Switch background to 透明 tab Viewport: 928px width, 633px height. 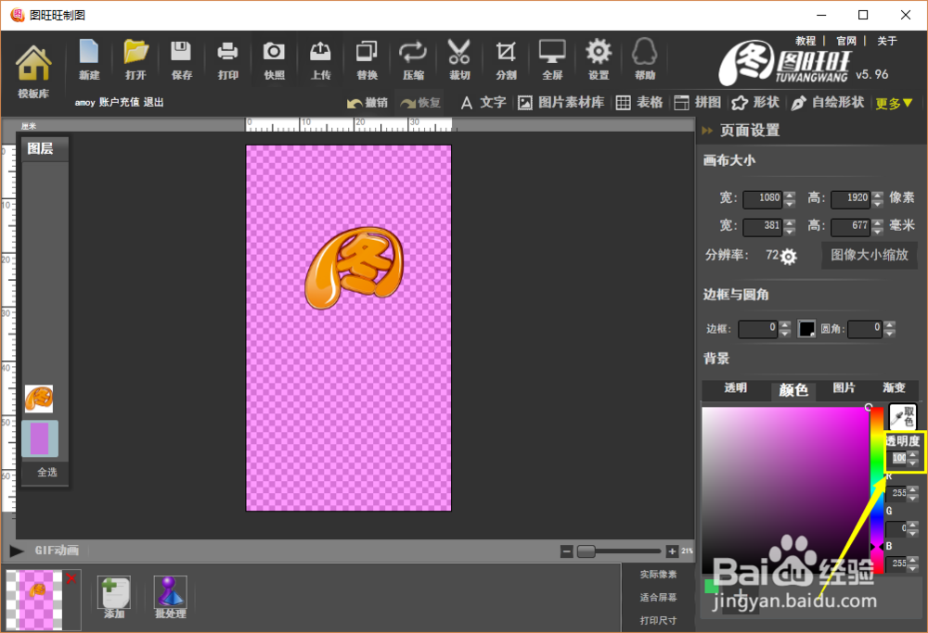[x=735, y=388]
